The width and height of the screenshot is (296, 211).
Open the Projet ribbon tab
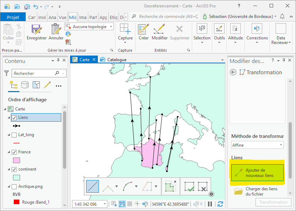tap(13, 17)
